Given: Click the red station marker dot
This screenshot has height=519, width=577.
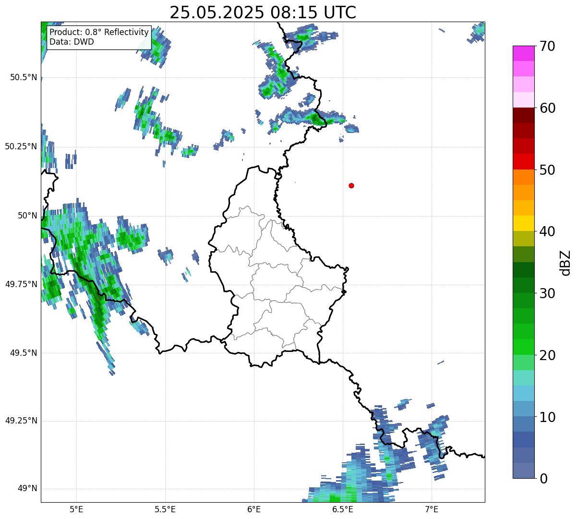Looking at the screenshot, I should point(351,185).
